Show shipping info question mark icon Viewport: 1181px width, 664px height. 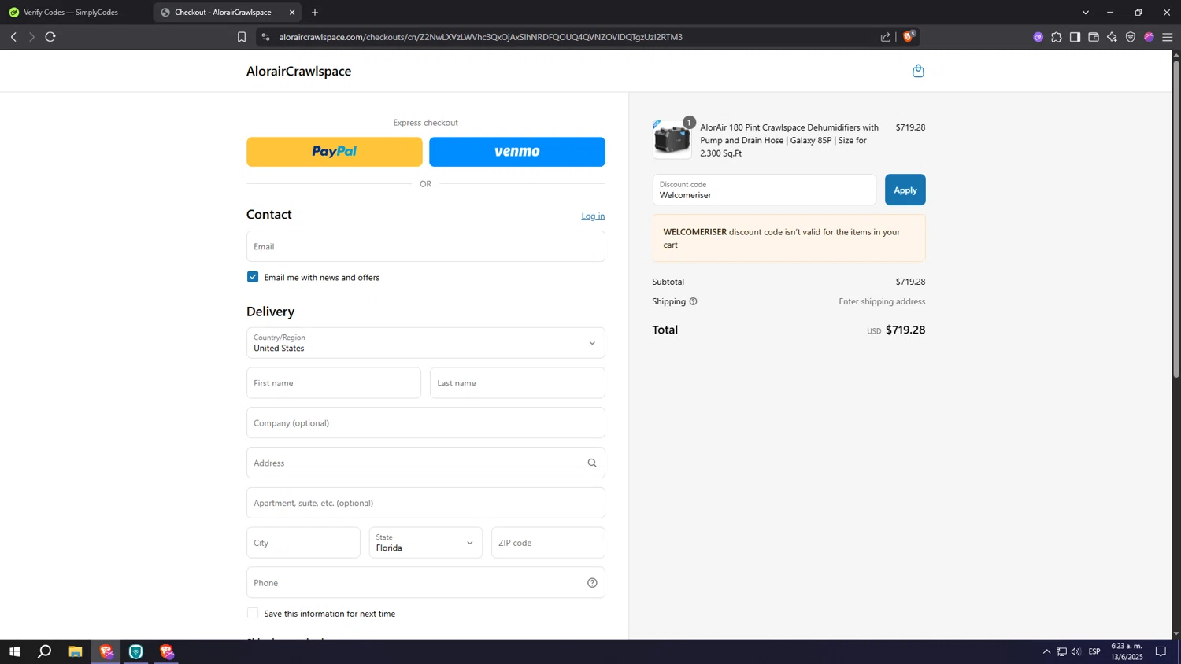tap(693, 301)
